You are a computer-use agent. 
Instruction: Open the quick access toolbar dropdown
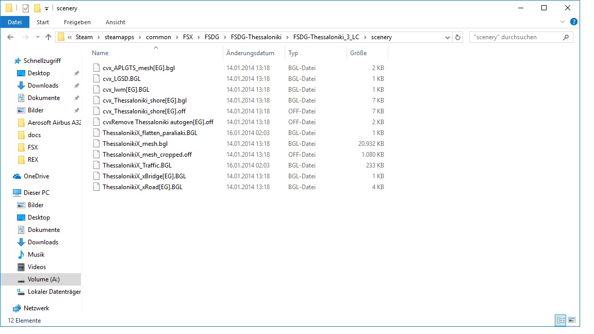coord(46,9)
